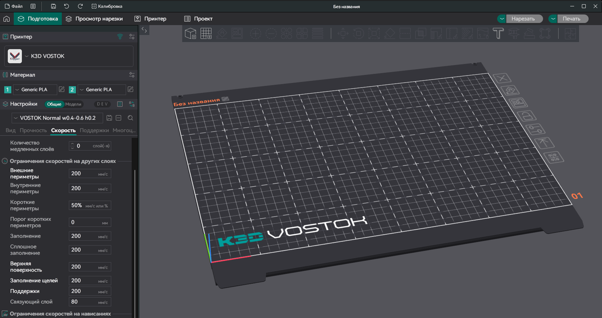Click the Короткие периметры 50% field
602x318 pixels.
coord(90,205)
